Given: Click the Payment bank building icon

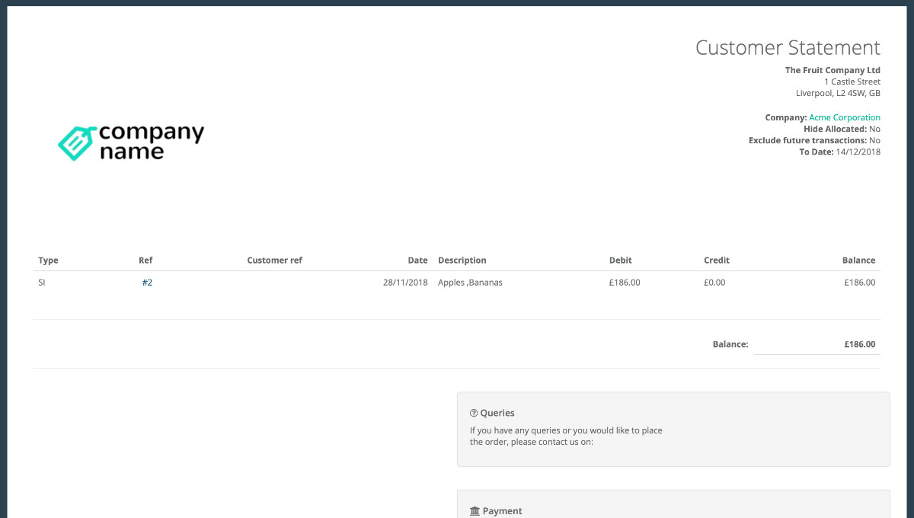Looking at the screenshot, I should point(475,511).
